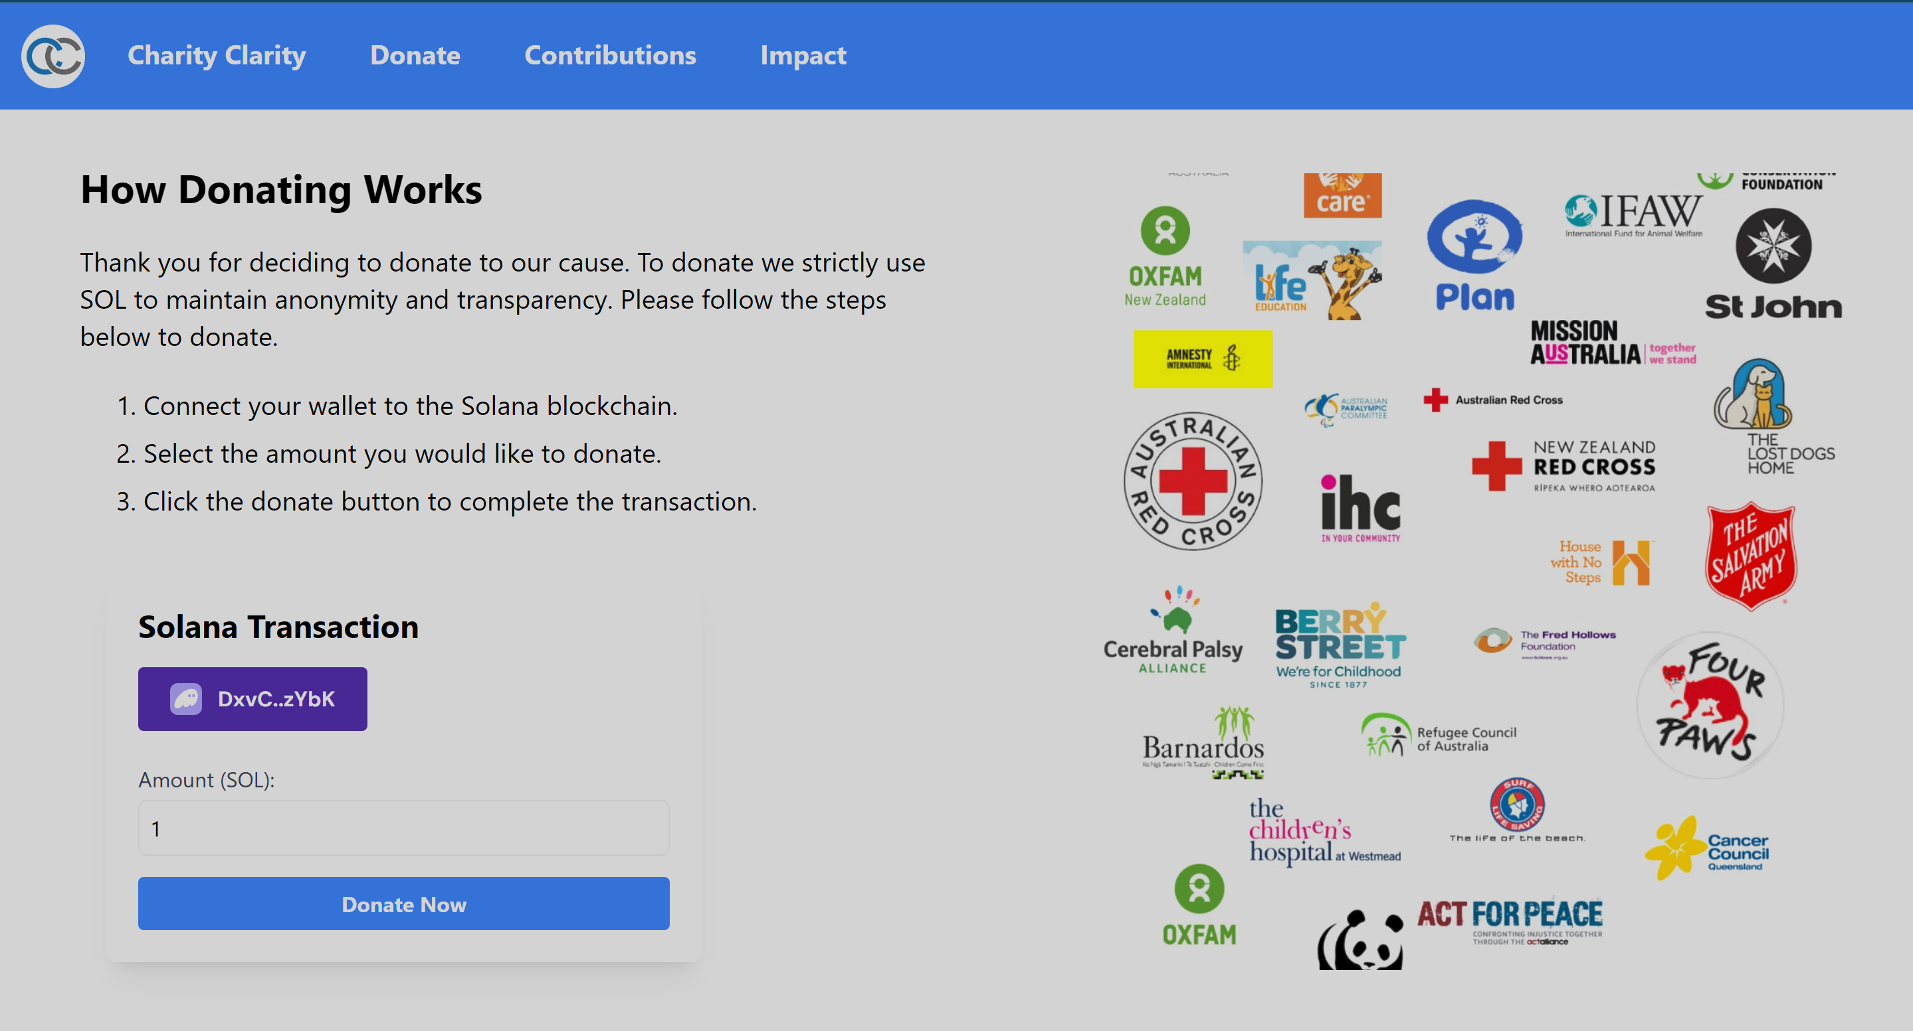Click the Amnesty International yellow logo
The height and width of the screenshot is (1031, 1913).
[1202, 359]
